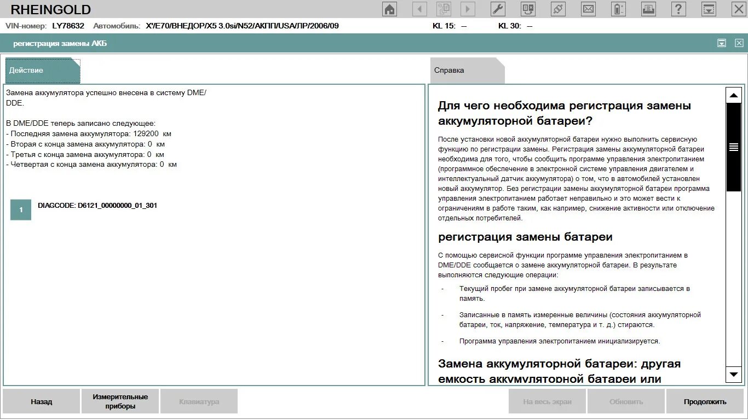
Task: Open the question mark help
Action: click(678, 9)
